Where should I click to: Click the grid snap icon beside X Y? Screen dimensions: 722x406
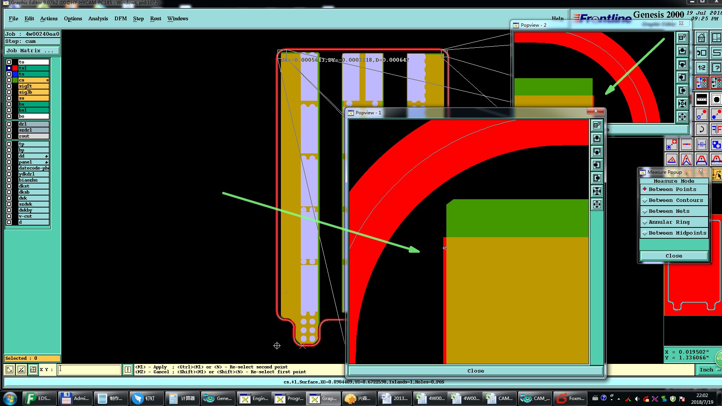pos(33,370)
